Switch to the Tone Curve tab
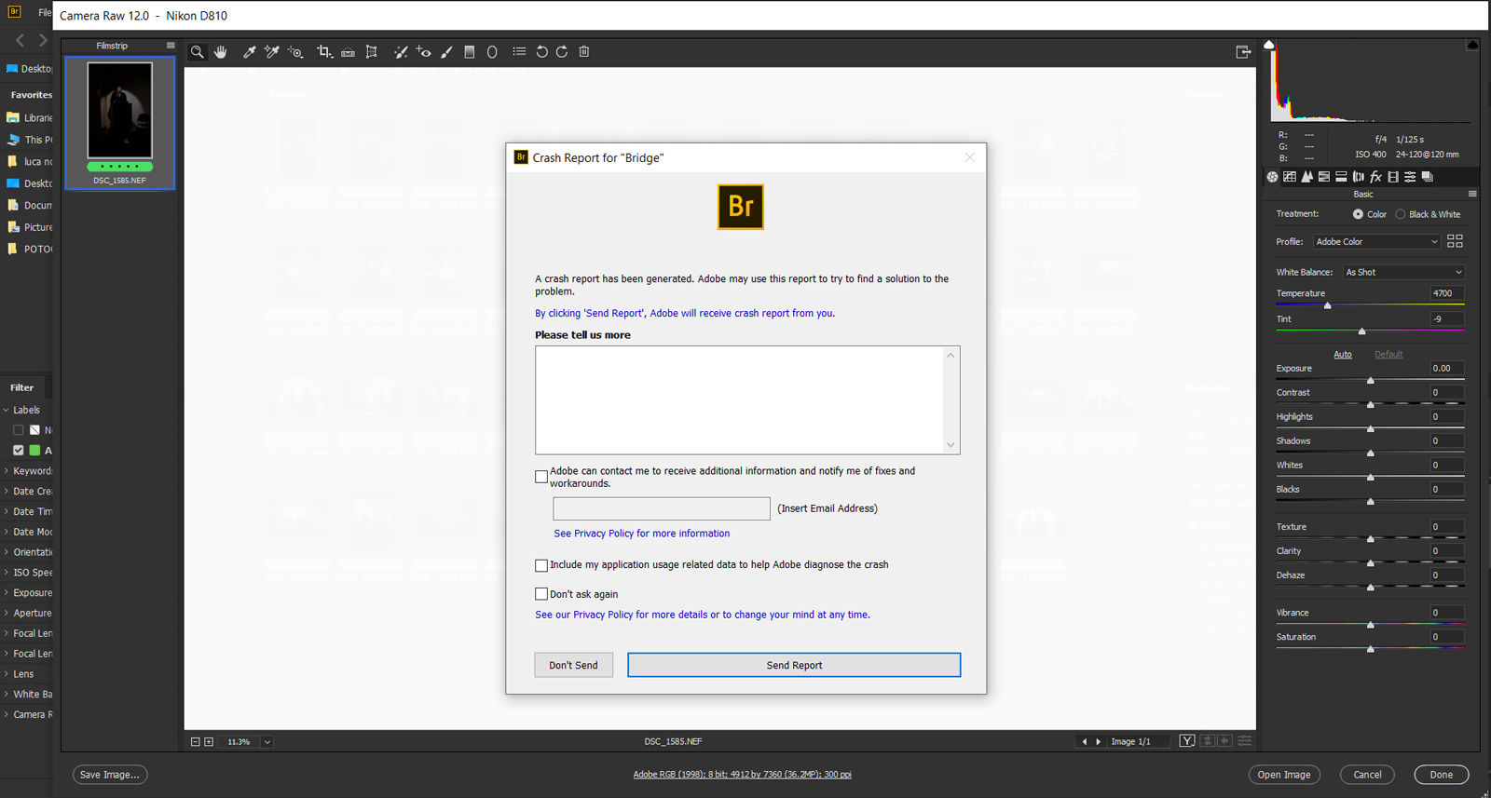1491x798 pixels. click(x=1290, y=177)
